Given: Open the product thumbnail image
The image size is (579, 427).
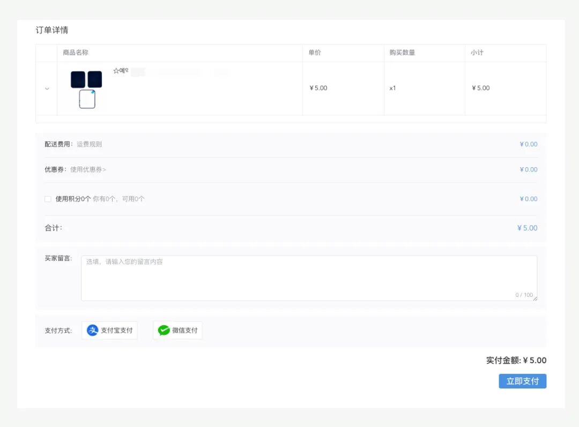Looking at the screenshot, I should pos(86,89).
